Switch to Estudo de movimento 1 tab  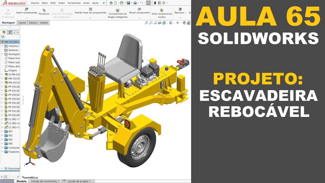[x=45, y=181]
